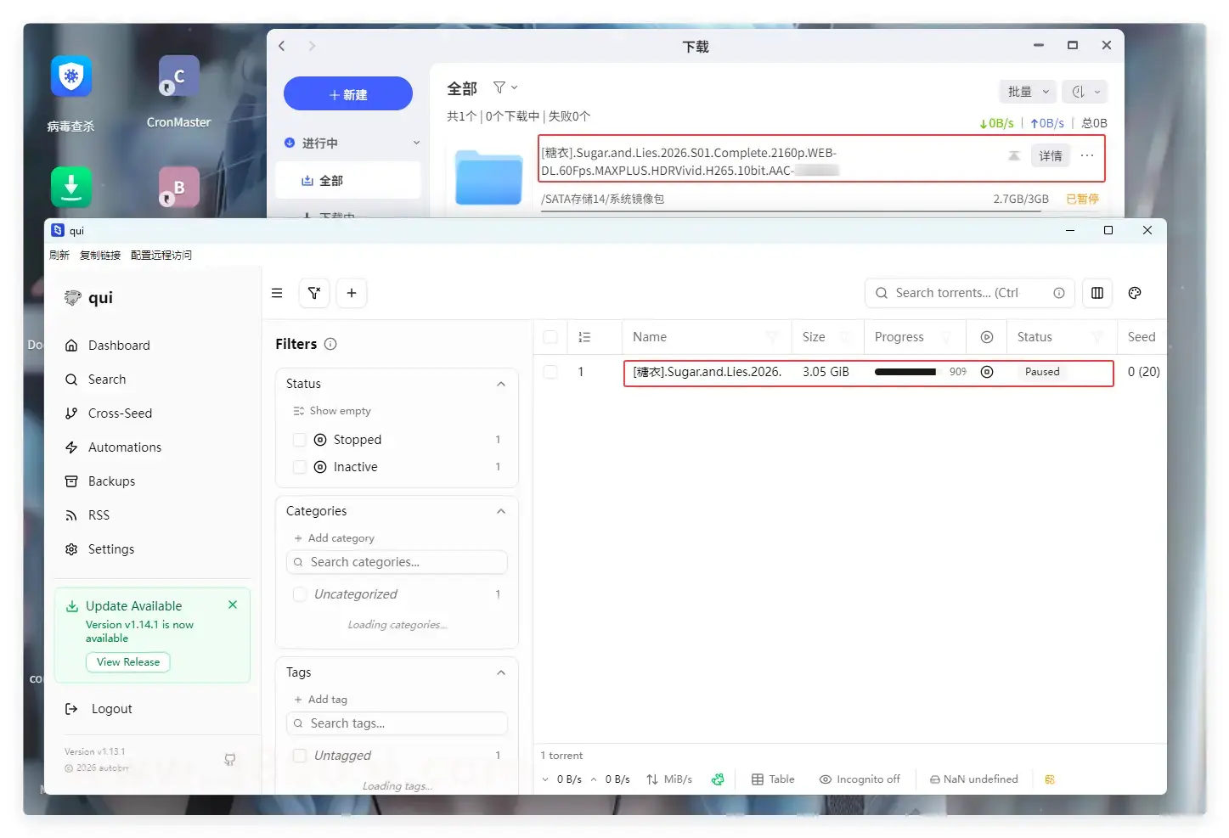Screen dimensions: 1229x838
Task: Click the green speed limit icon
Action: [x=718, y=779]
